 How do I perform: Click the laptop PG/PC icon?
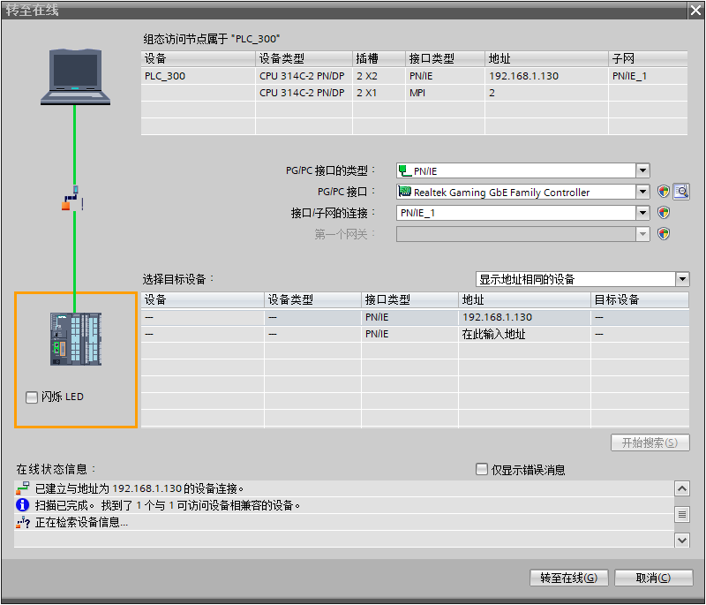pos(75,77)
